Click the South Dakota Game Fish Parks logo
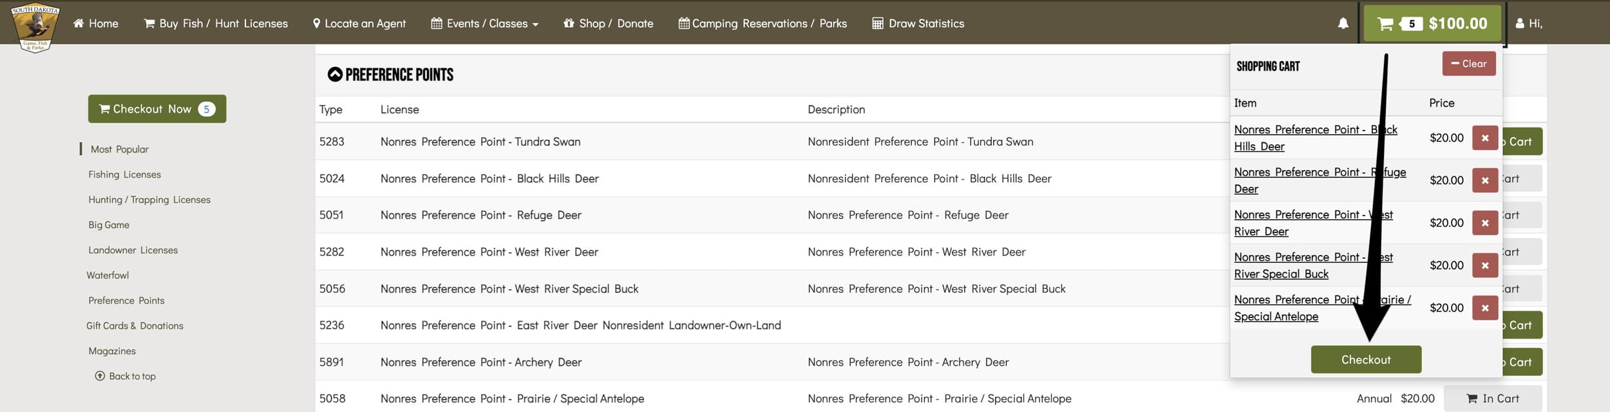 pyautogui.click(x=35, y=27)
